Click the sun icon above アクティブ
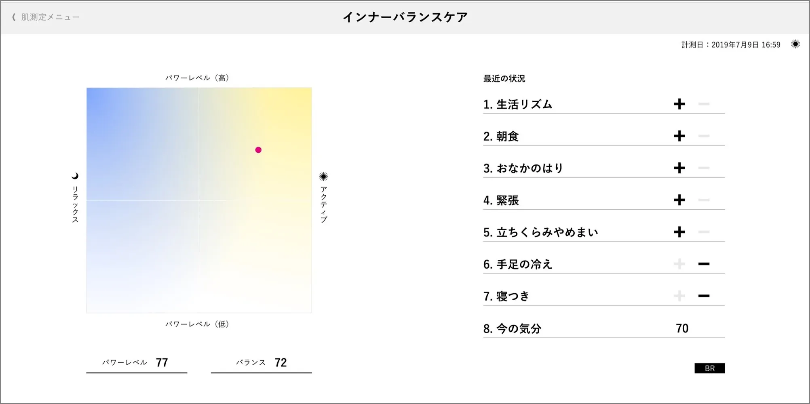 (x=323, y=177)
